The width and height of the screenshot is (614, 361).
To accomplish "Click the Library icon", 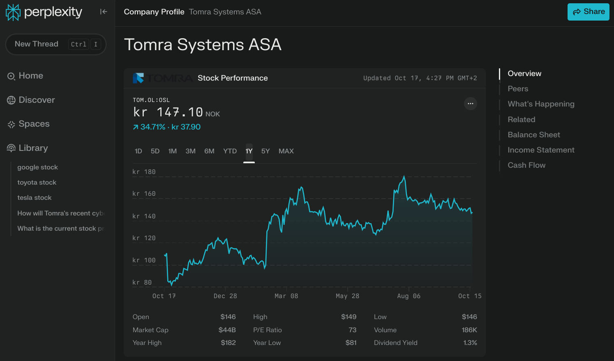I will coord(11,148).
